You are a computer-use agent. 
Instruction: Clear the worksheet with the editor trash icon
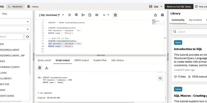tap(115, 15)
